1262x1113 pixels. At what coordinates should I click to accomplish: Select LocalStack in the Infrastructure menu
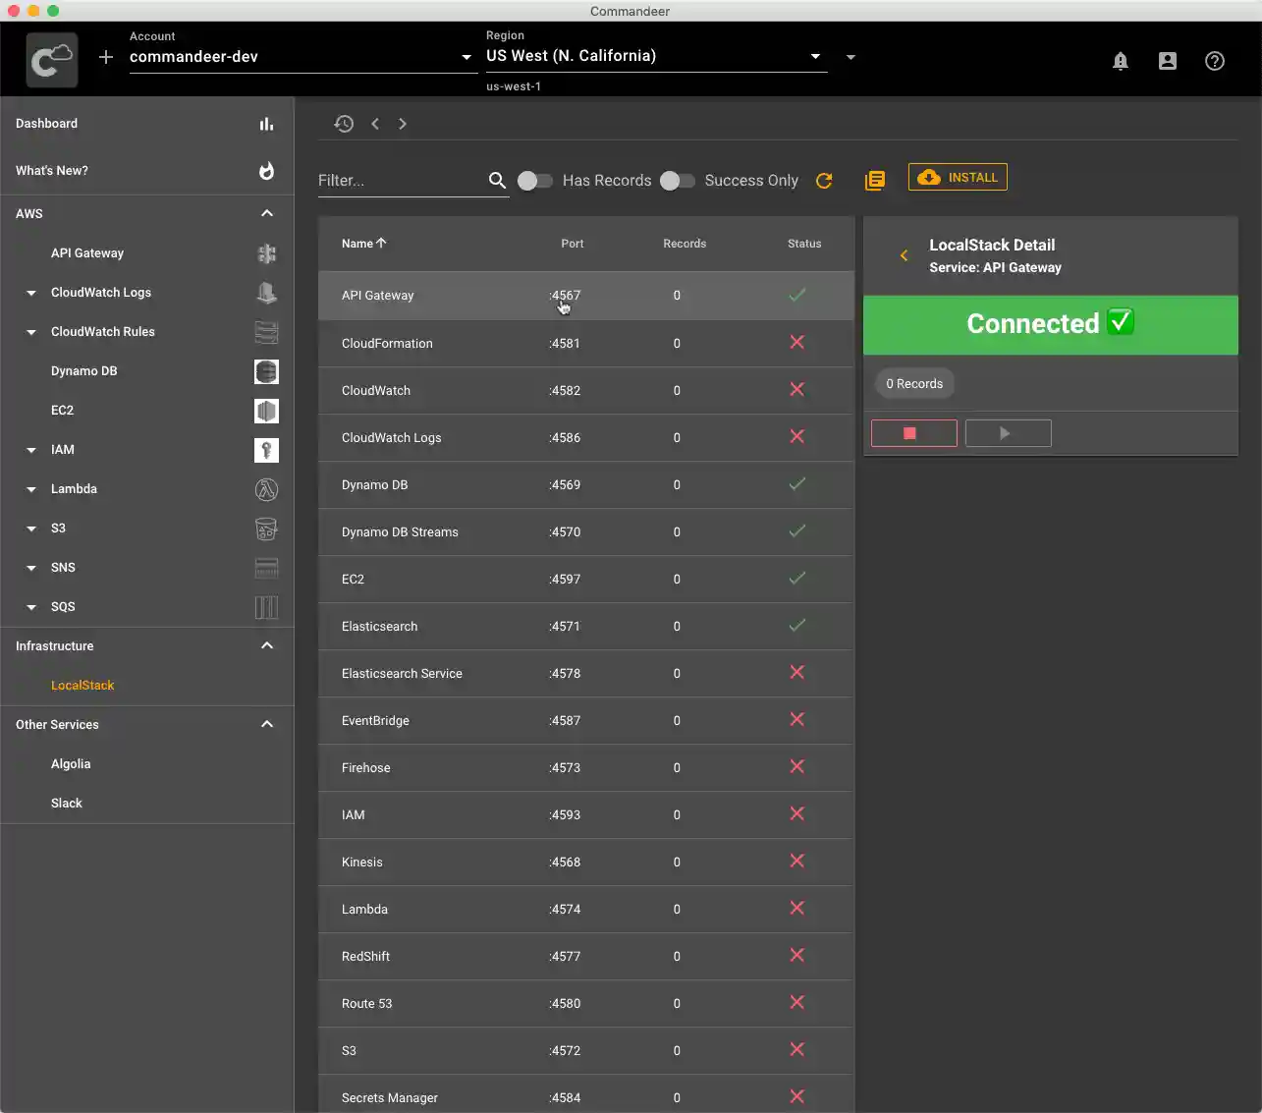coord(82,686)
